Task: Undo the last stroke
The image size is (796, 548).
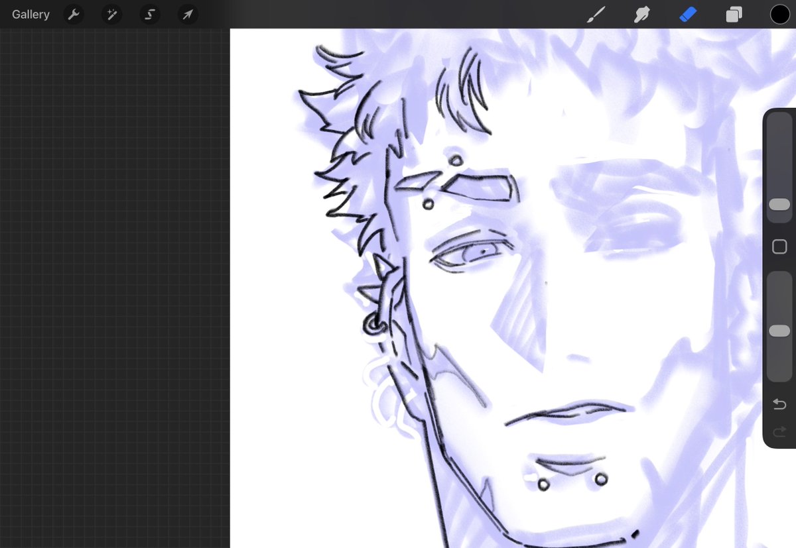Action: click(779, 404)
